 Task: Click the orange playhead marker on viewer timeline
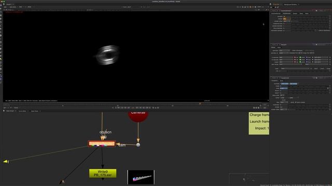click(200, 103)
